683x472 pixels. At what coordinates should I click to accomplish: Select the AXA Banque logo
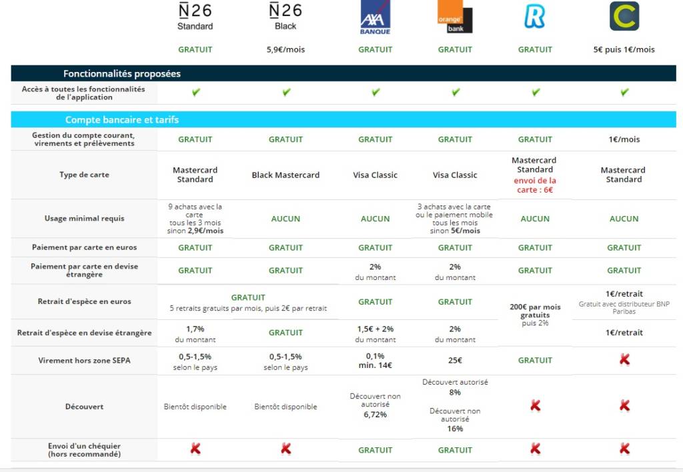375,17
